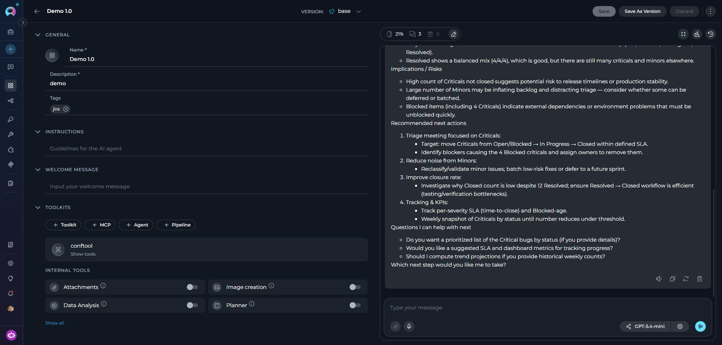Click the clear chat broom icon

point(697,34)
